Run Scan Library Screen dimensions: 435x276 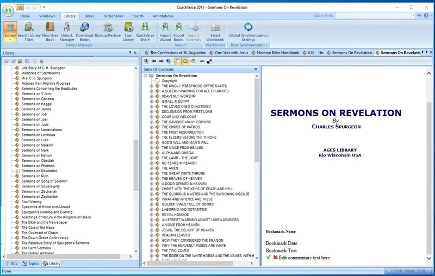click(x=128, y=32)
